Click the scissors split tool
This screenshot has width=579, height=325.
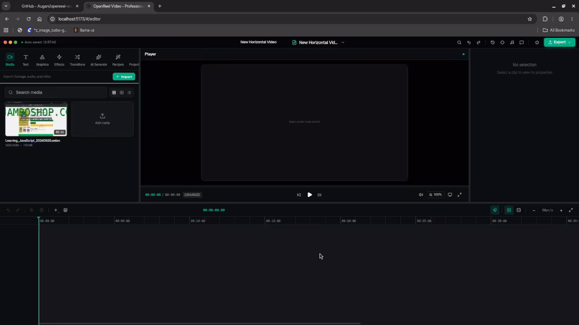[x=32, y=210]
